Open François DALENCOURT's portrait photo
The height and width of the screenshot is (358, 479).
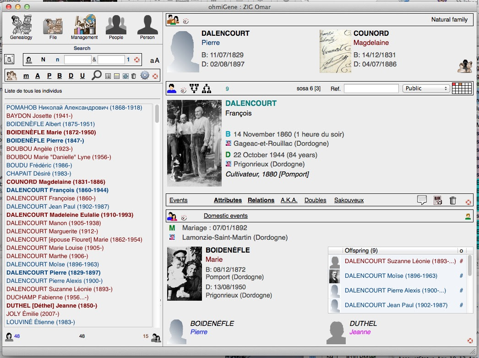(x=194, y=143)
